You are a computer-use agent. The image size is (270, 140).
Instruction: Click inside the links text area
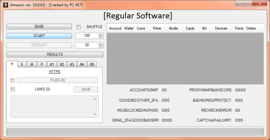[x=52, y=107]
